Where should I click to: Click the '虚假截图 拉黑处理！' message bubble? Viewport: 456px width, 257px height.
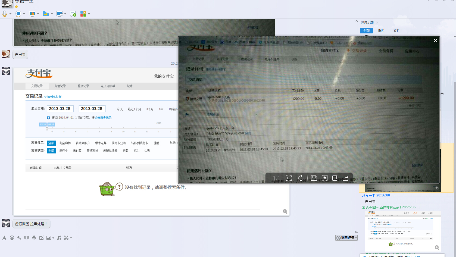pos(31,224)
